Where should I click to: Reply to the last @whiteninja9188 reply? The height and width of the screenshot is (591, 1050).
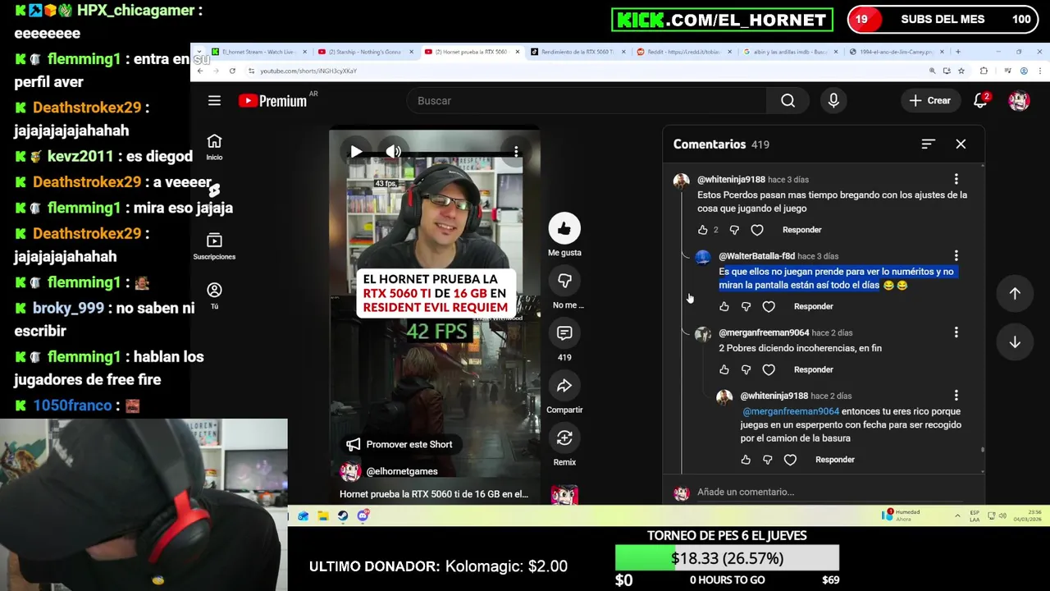click(834, 460)
